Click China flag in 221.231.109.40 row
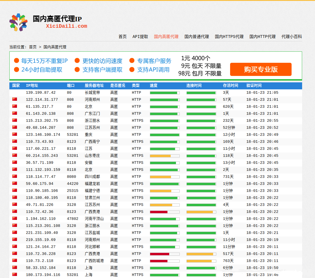Screen dimensions: 315x278 (15, 232)
